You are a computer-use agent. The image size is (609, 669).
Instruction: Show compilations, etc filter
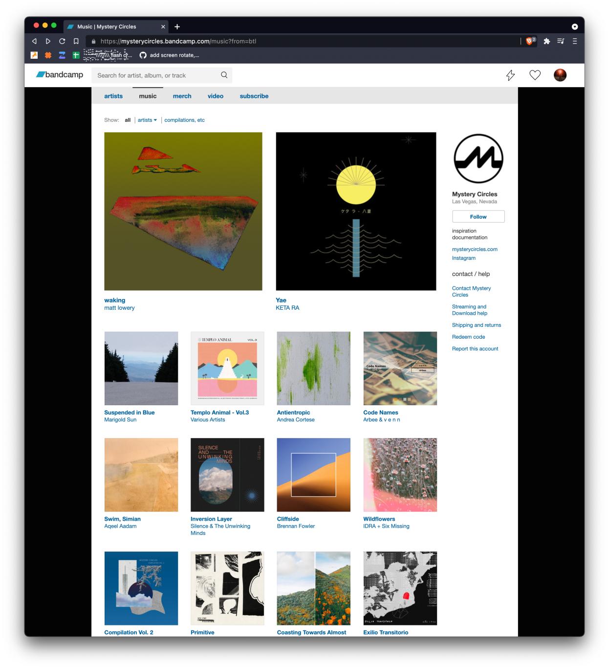click(x=184, y=120)
